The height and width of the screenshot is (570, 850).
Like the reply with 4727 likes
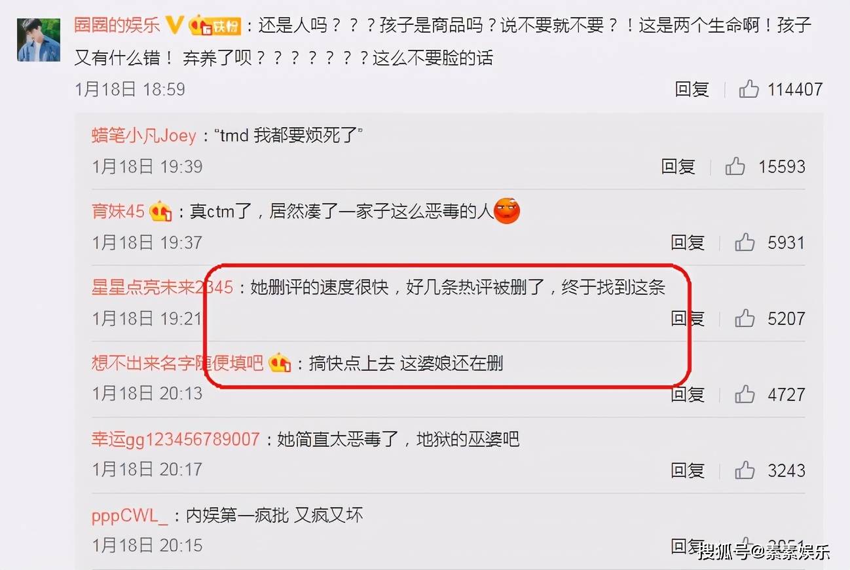(745, 394)
